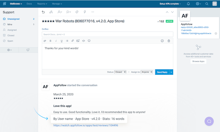The image size is (220, 132).
Task: Click the Appfollow customer email address
Action: 196,30
